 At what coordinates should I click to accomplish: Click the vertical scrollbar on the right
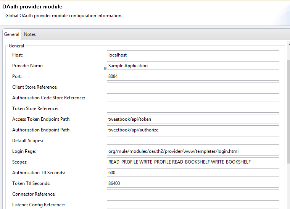[x=288, y=111]
